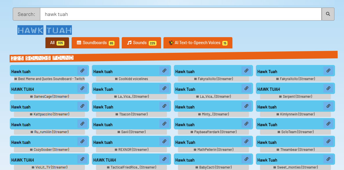Viewport: 344px width, 170px height.
Task: Click link icon on Savii Hawk tuah sound
Action: (164, 124)
